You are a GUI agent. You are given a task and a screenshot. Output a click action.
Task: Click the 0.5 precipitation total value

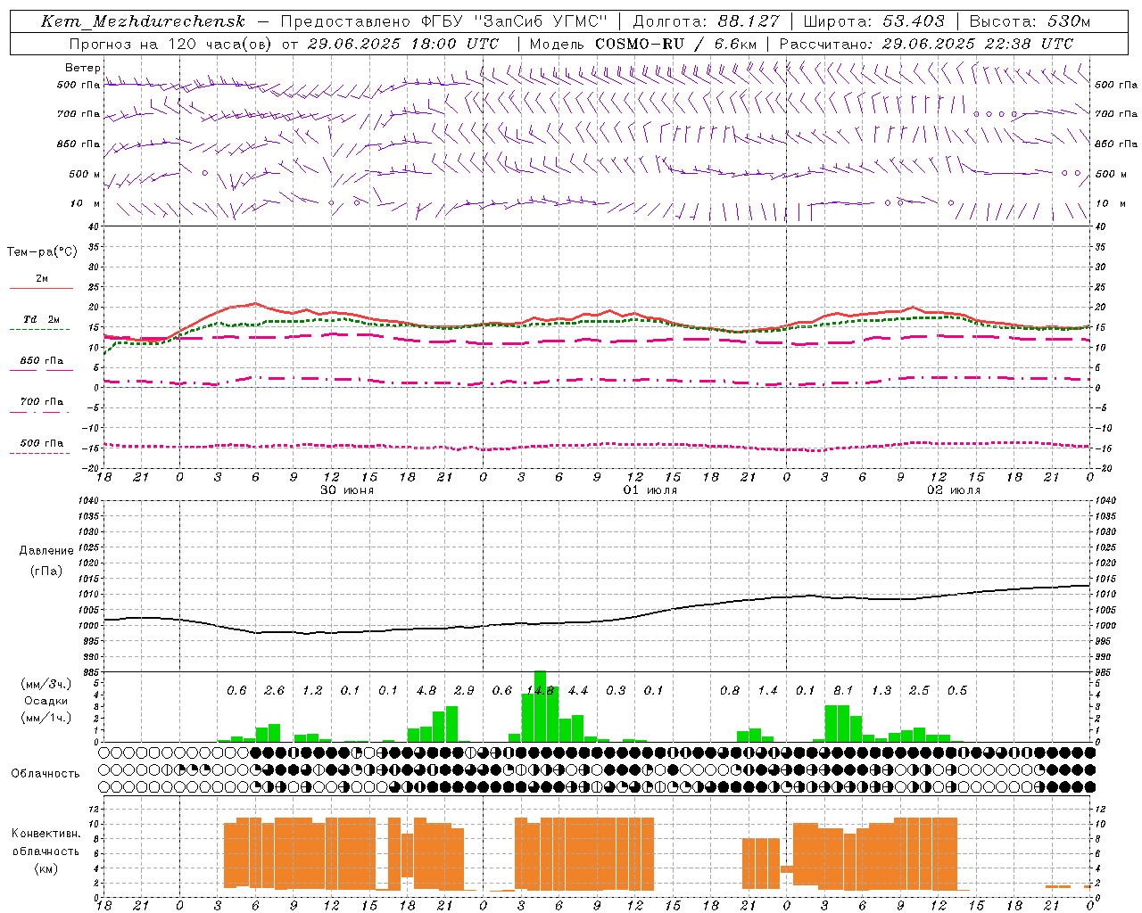(x=957, y=691)
